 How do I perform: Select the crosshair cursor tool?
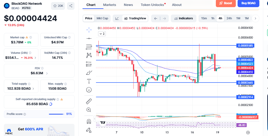click(89, 30)
